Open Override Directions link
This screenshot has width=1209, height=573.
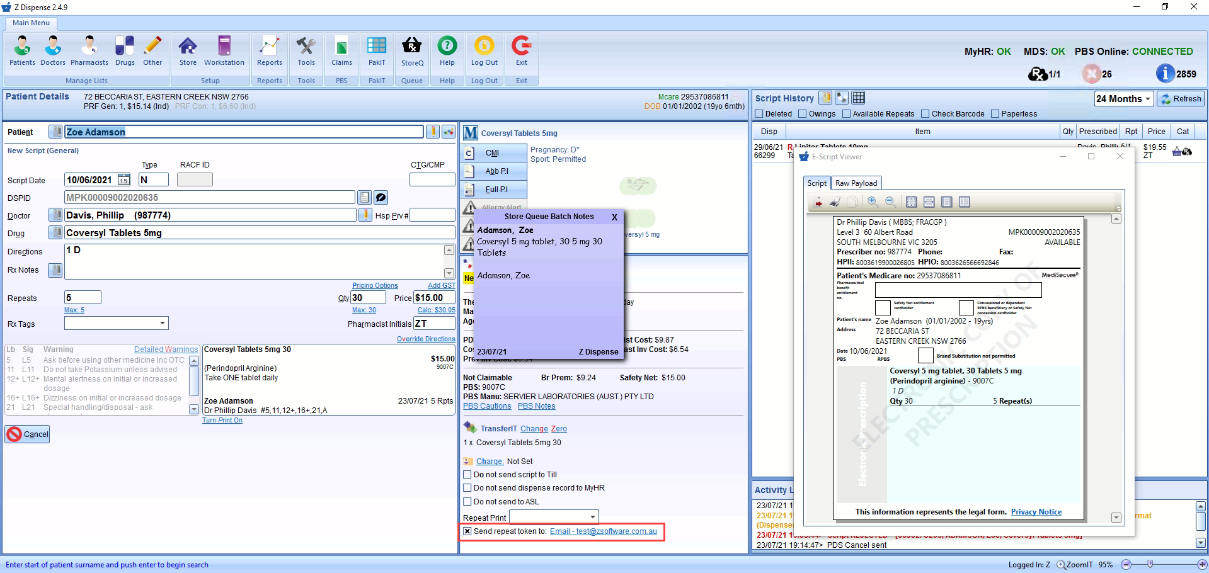(x=426, y=339)
